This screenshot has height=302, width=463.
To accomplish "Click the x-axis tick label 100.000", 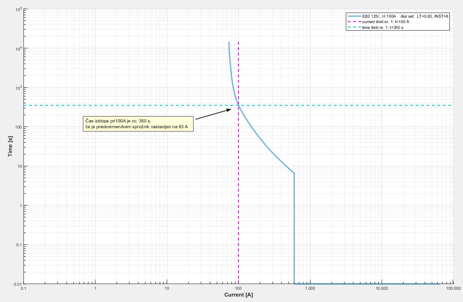I will (x=453, y=288).
